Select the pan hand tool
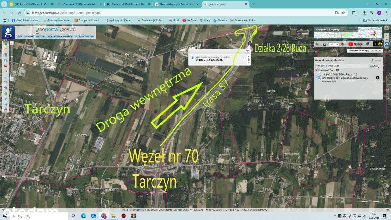Image resolution: width=391 pixels, height=220 pixels. 6,49
